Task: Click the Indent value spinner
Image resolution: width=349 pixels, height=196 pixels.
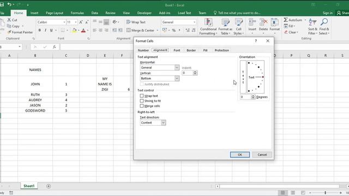Action: click(x=195, y=73)
